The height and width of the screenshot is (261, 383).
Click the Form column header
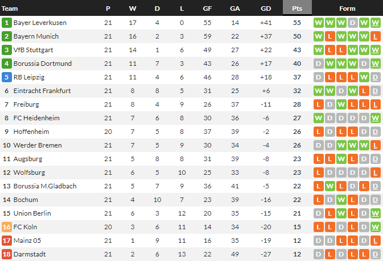point(347,9)
